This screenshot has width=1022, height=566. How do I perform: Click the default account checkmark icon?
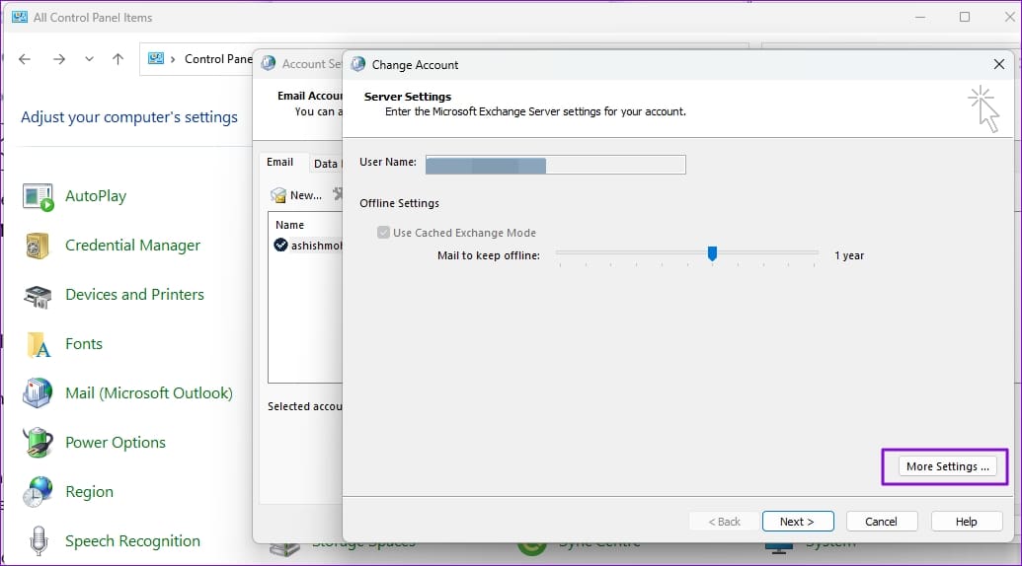point(280,246)
